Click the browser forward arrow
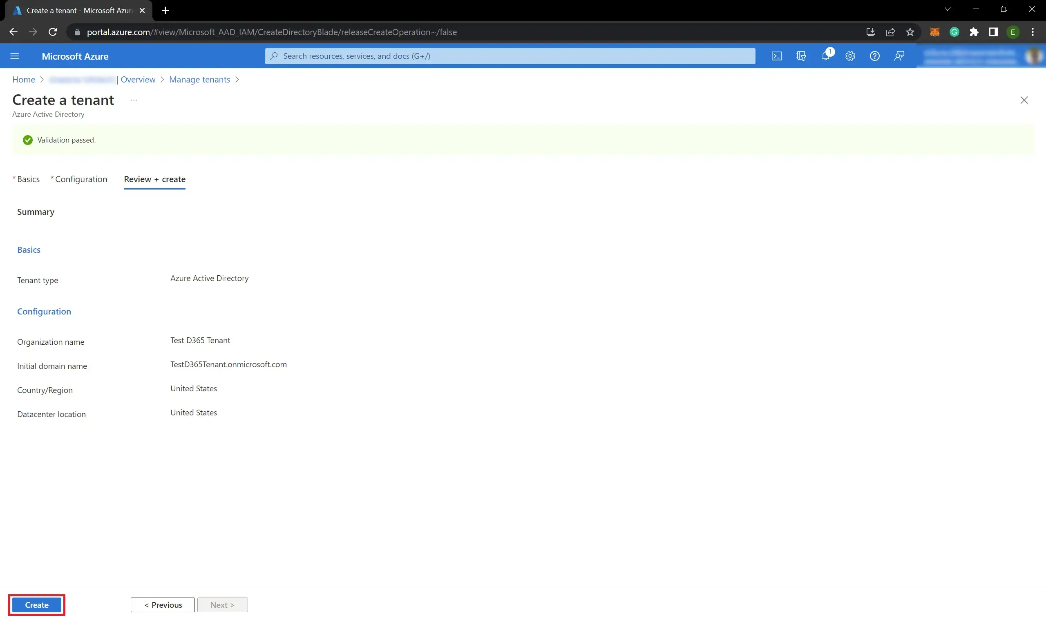This screenshot has height=629, width=1046. (x=33, y=32)
